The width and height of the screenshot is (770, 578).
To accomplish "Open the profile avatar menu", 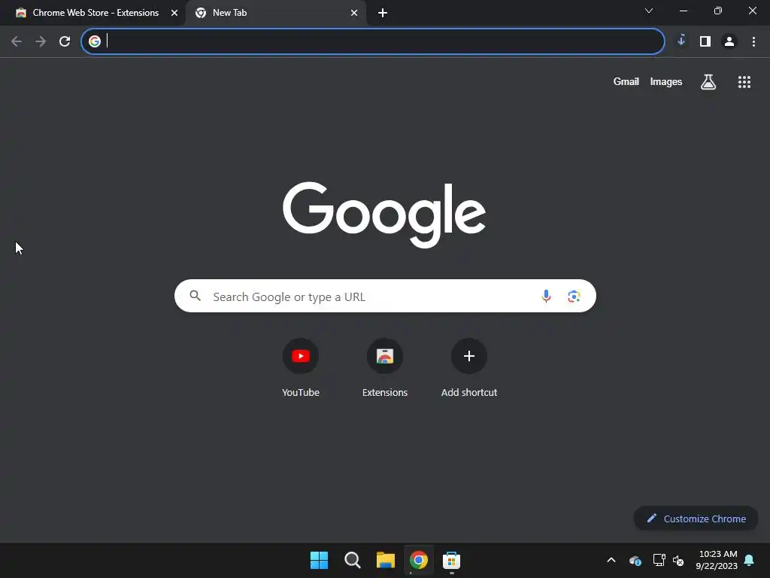I will tap(729, 41).
